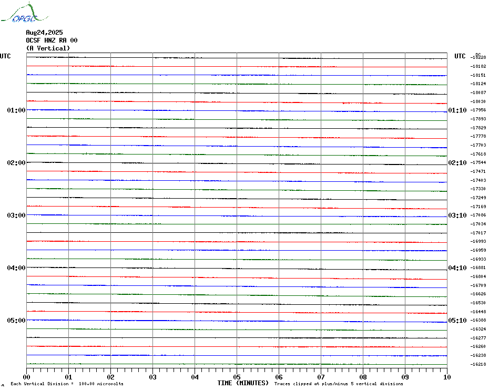Click the Each Vertical Division = 100.00 microvolts note
Viewport: 489px width, 391px height.
pyautogui.click(x=67, y=384)
